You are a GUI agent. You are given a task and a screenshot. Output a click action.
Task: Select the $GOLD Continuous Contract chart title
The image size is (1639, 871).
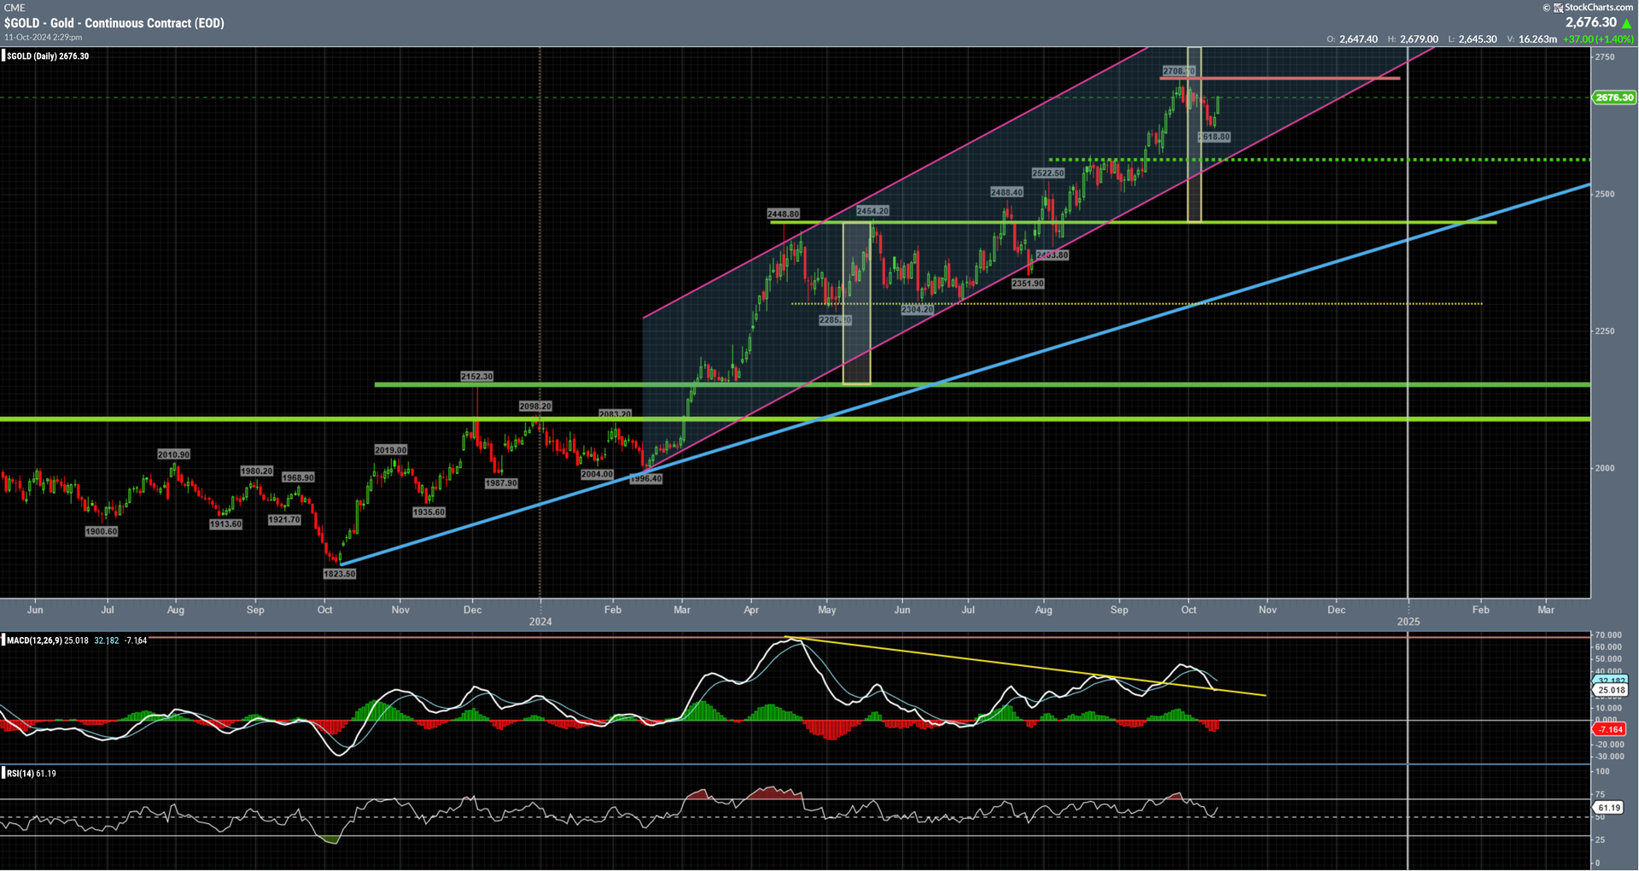click(114, 23)
